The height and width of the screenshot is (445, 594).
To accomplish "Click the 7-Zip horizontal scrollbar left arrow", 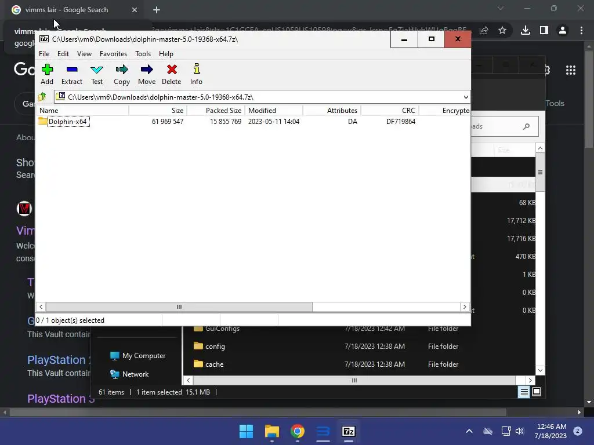I will pos(41,307).
